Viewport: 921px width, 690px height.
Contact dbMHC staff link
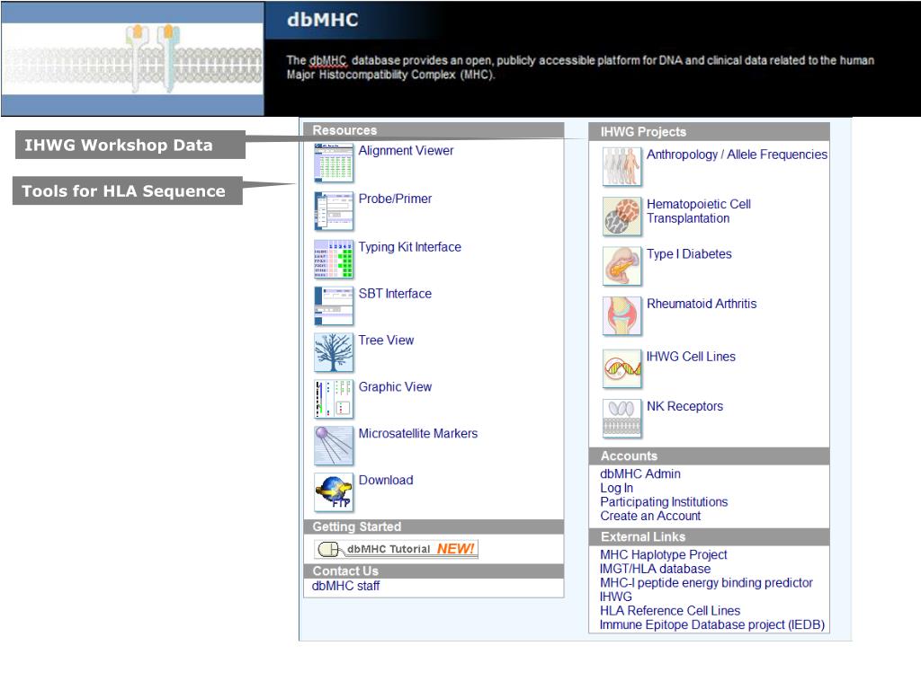[345, 586]
